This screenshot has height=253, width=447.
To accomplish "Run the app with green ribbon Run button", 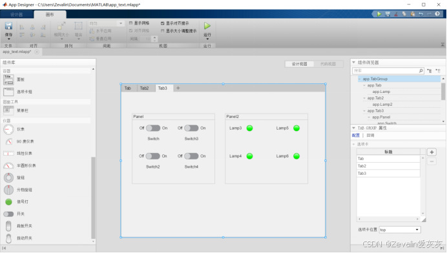I will click(207, 26).
